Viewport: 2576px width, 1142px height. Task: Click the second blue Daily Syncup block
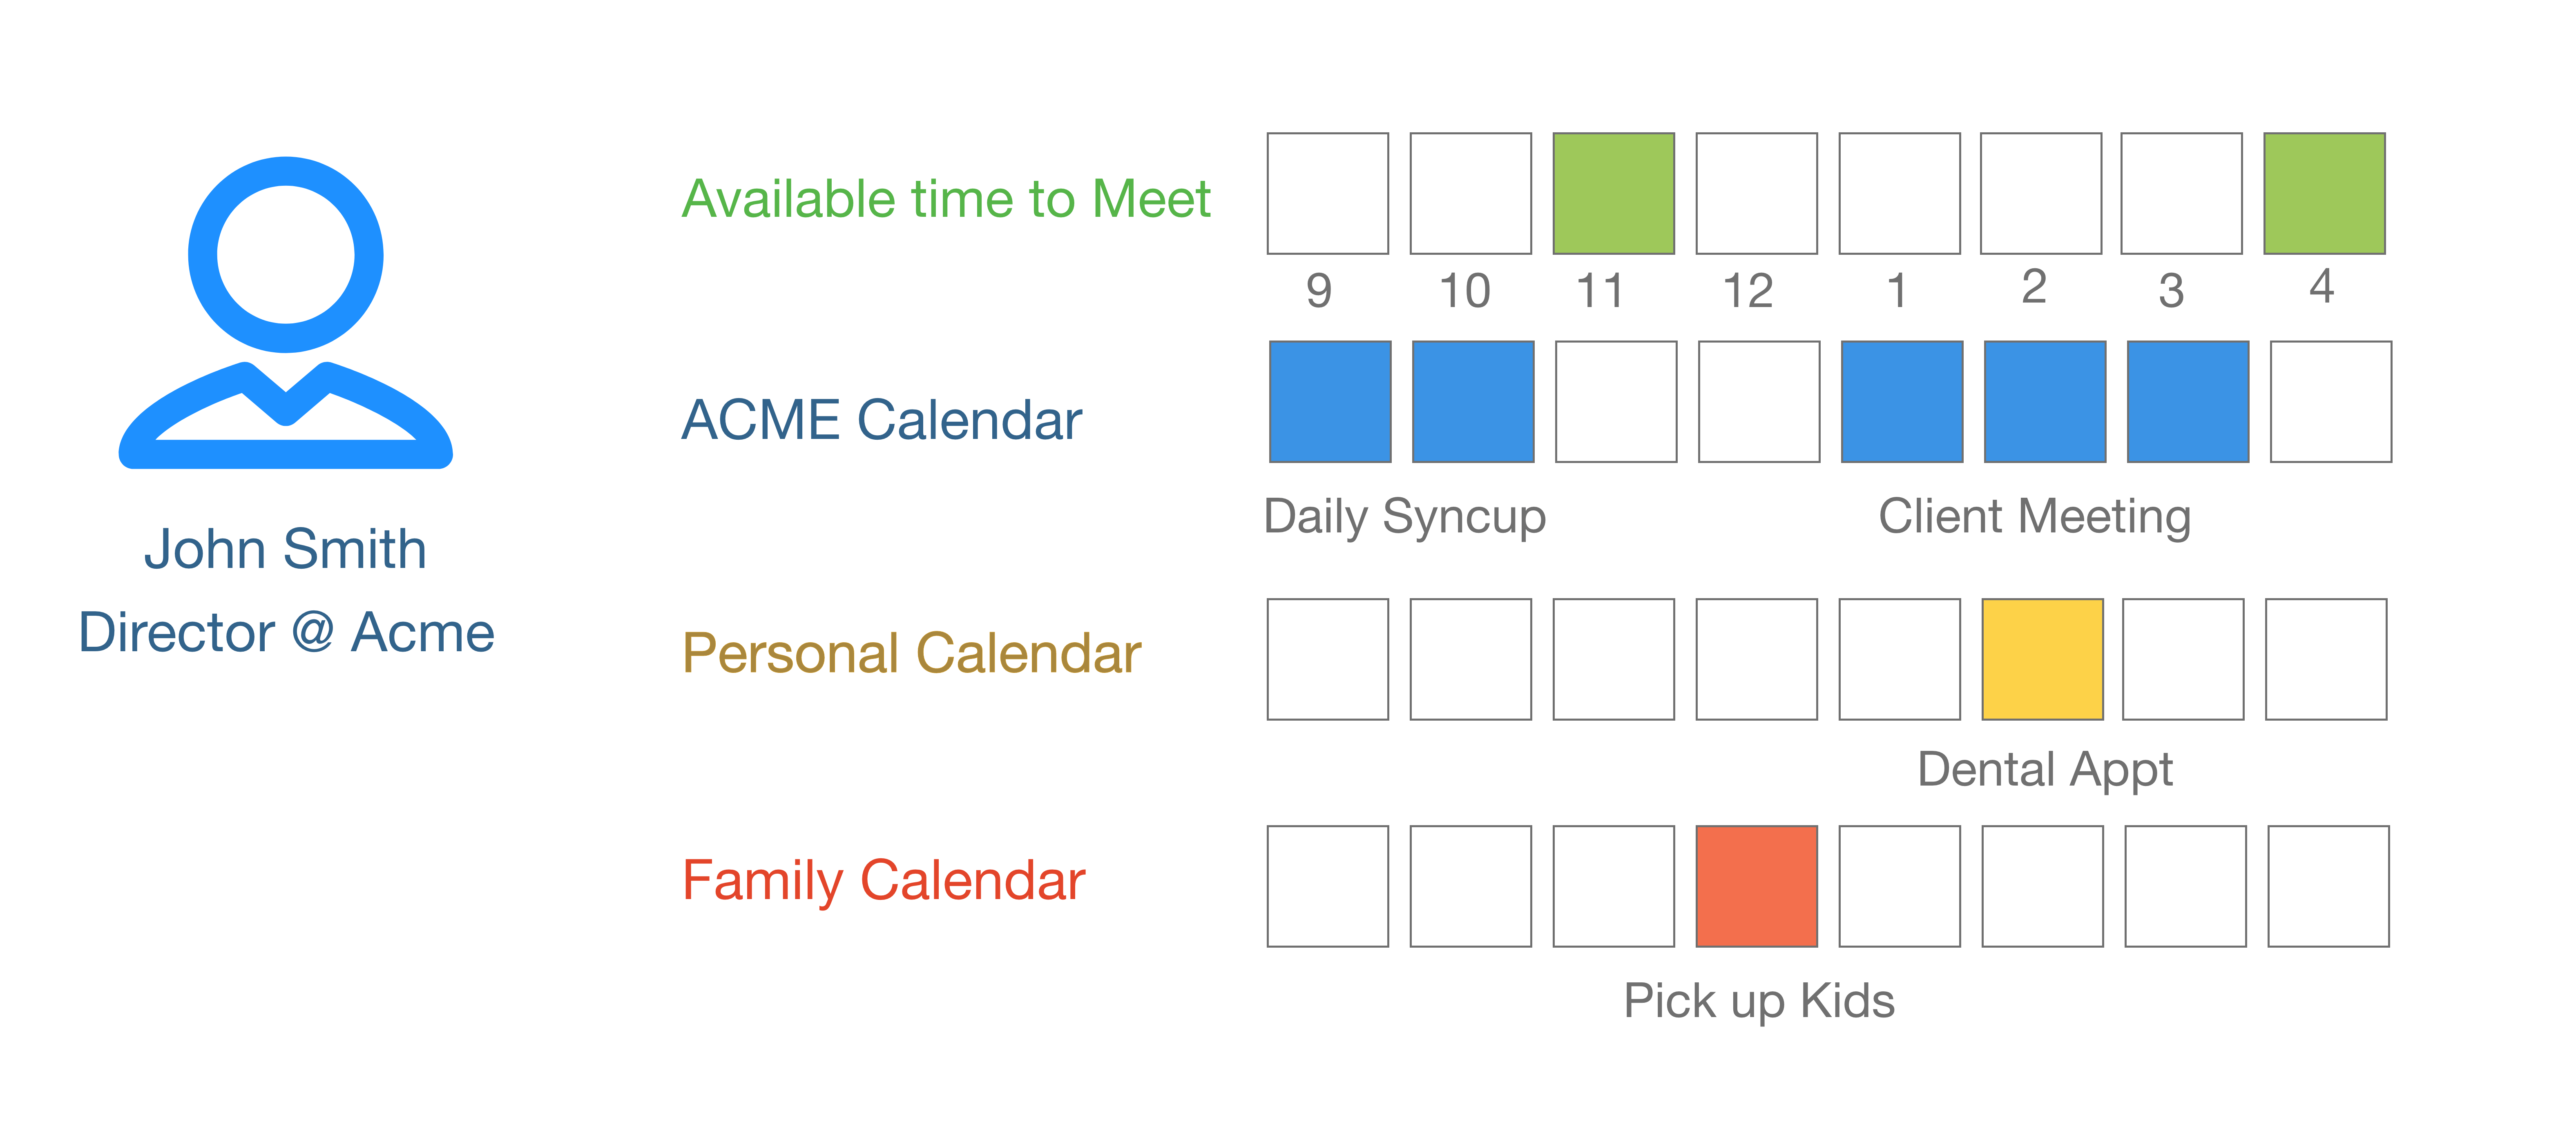(x=1473, y=402)
